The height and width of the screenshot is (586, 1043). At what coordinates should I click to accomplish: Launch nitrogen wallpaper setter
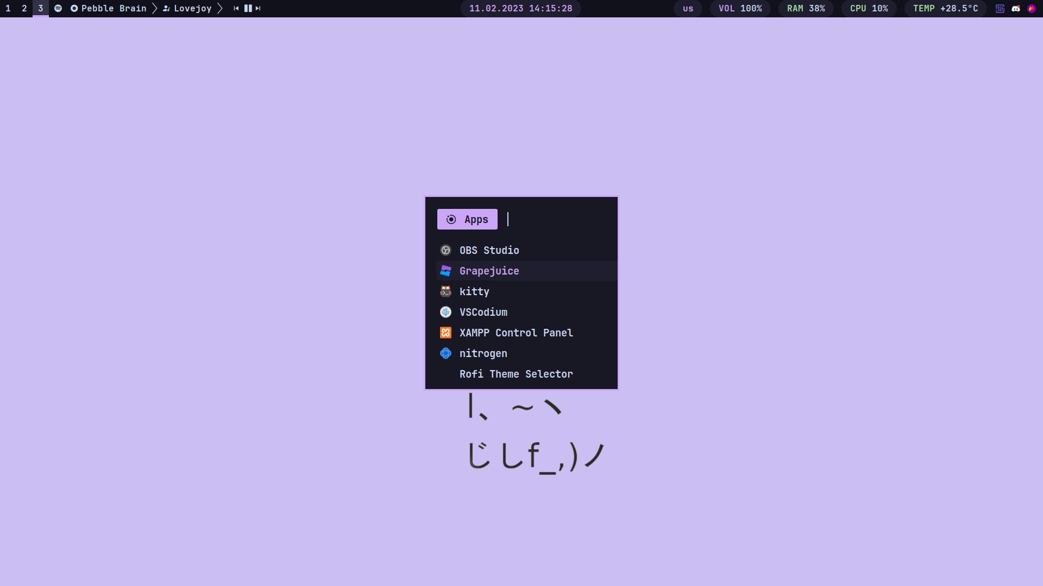483,353
